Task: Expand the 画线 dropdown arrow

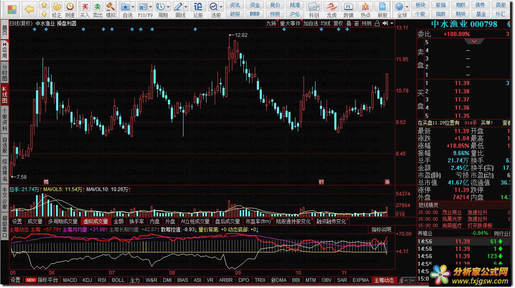Action: [186, 7]
